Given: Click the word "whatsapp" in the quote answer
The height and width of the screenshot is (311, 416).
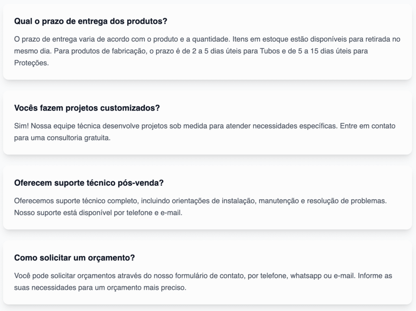Looking at the screenshot, I should [306, 276].
